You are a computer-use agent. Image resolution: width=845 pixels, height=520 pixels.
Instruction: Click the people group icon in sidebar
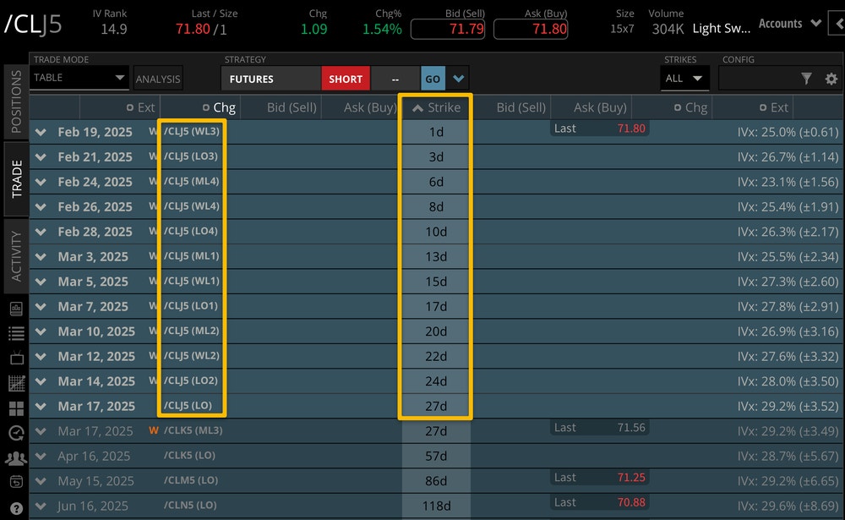(x=16, y=458)
